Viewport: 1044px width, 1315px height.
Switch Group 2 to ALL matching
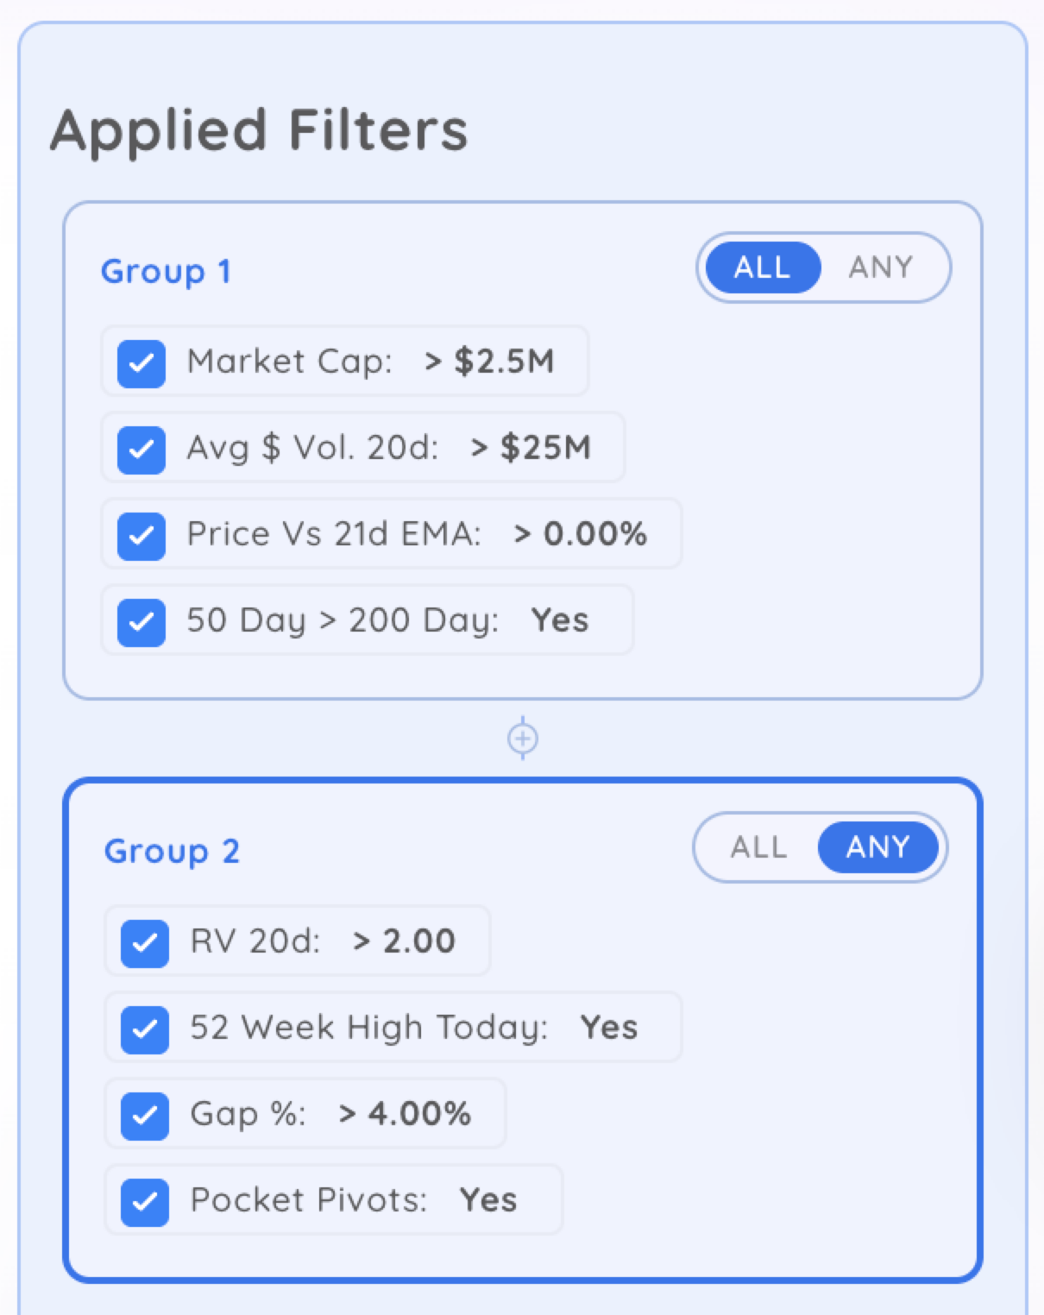point(758,847)
